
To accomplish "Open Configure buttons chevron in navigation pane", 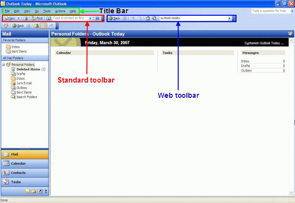I will pos(46,192).
